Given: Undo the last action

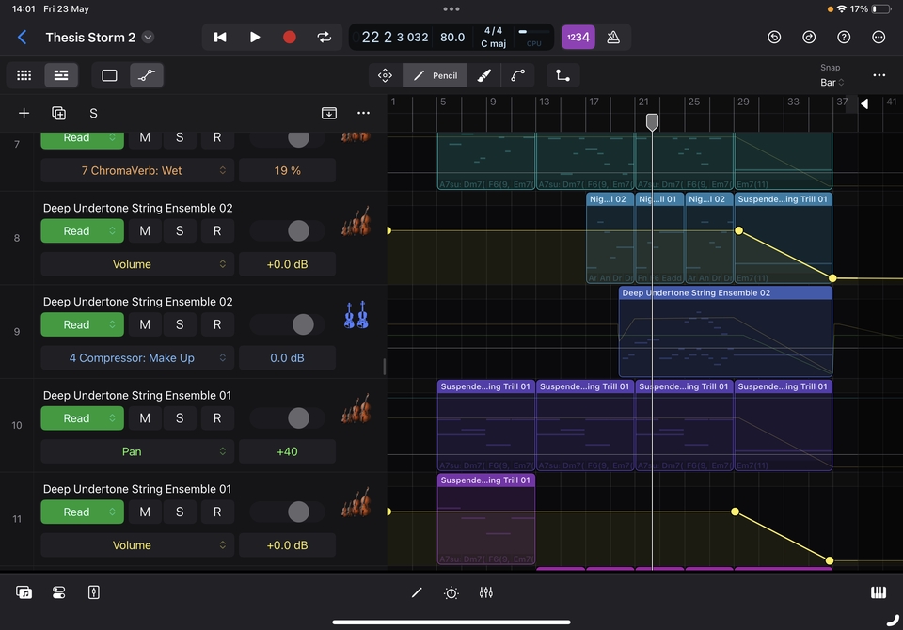Looking at the screenshot, I should click(x=774, y=38).
